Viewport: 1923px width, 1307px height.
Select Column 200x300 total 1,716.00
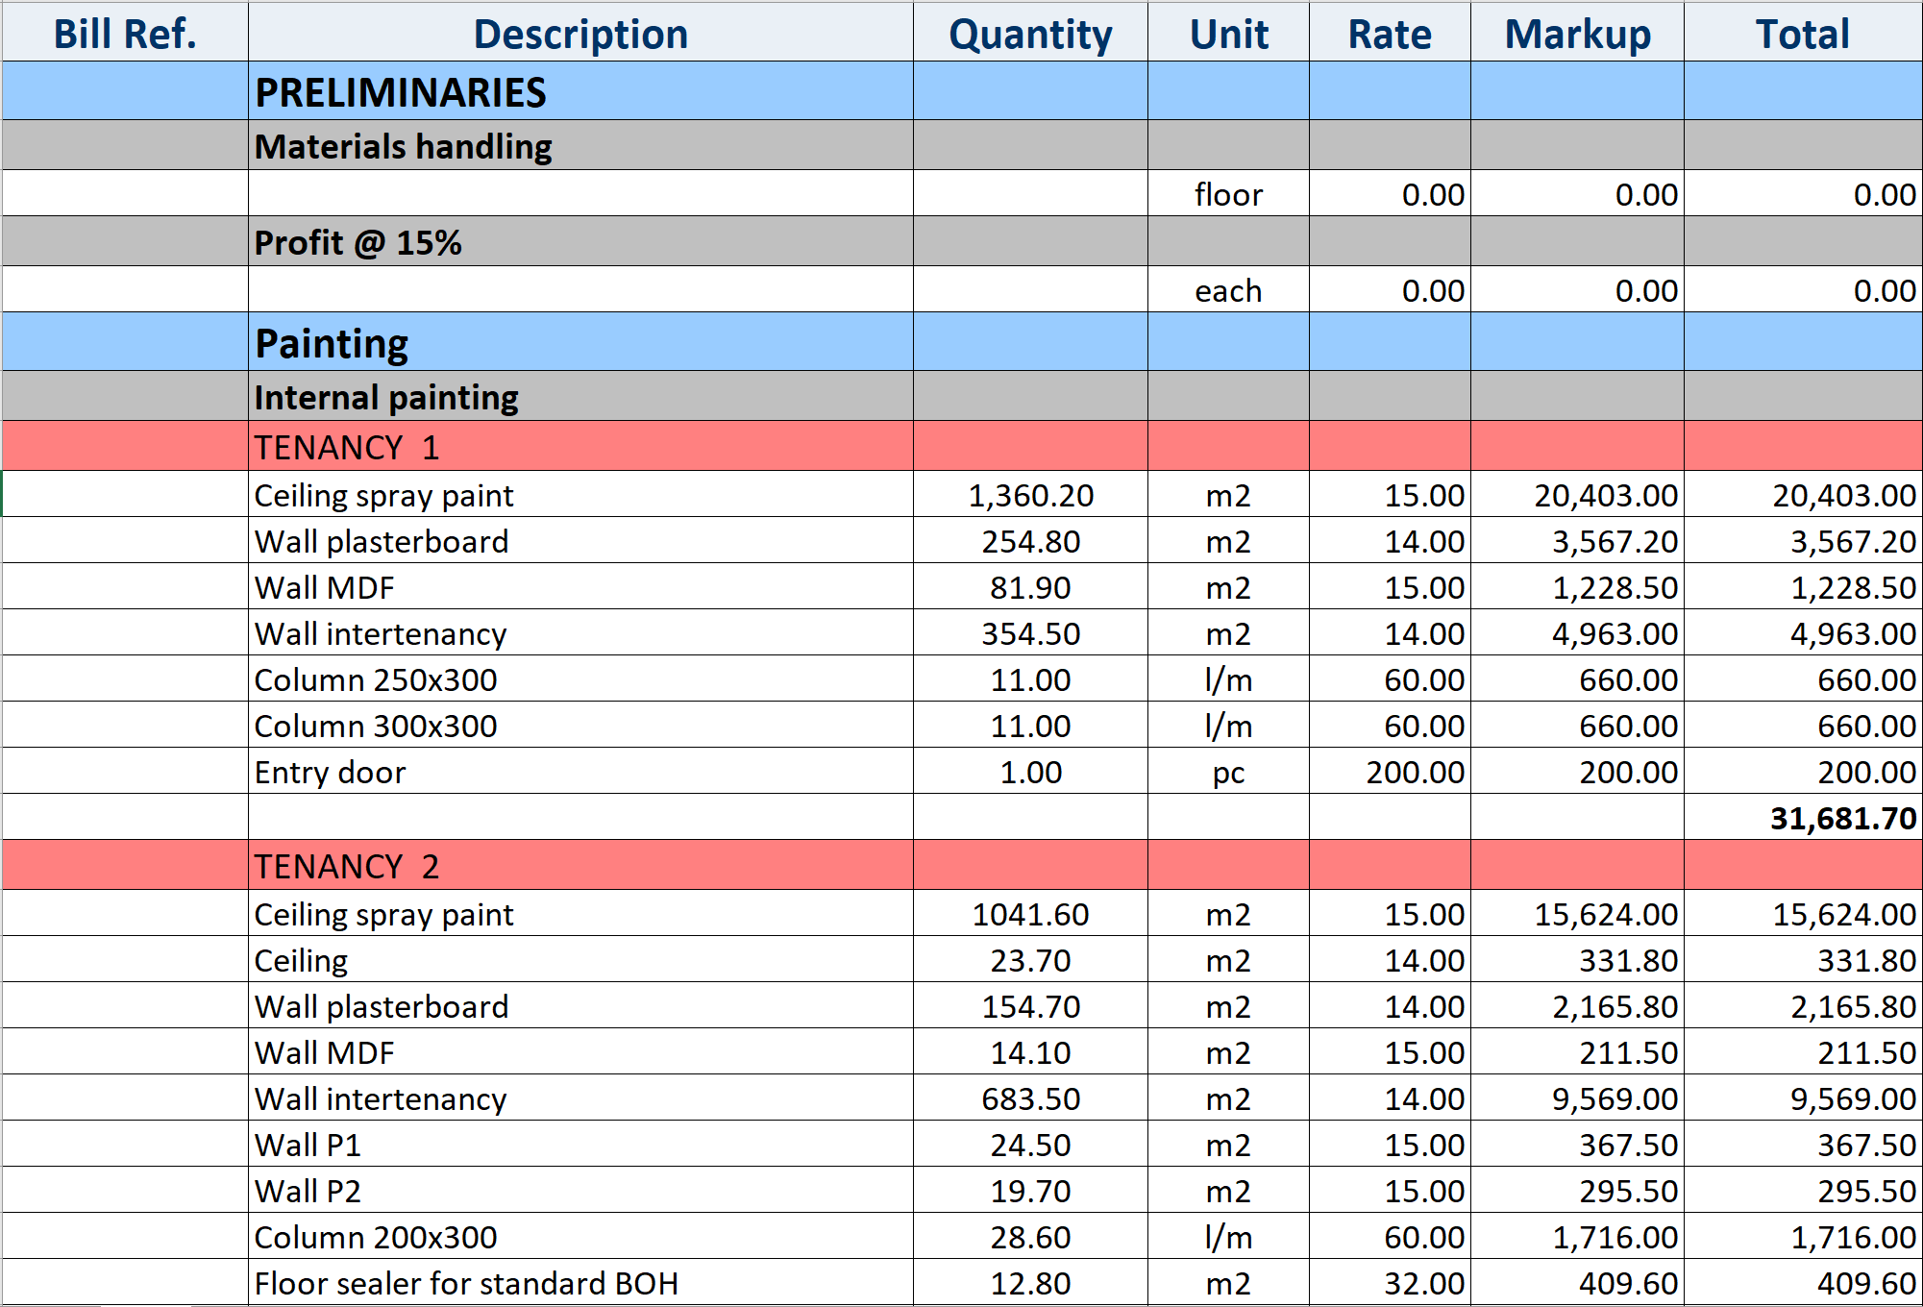[x=1852, y=1237]
